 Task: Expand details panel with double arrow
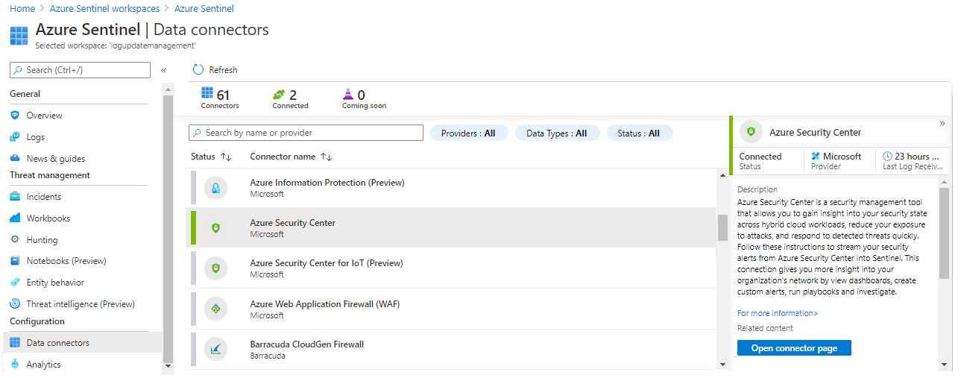942,123
